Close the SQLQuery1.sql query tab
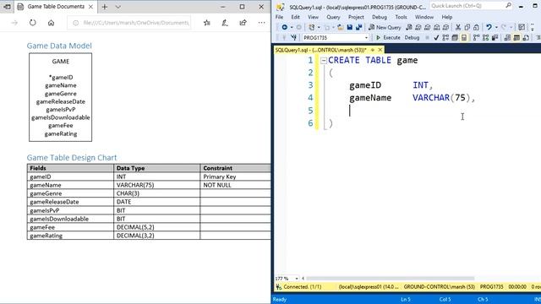The image size is (541, 304). coord(380,50)
